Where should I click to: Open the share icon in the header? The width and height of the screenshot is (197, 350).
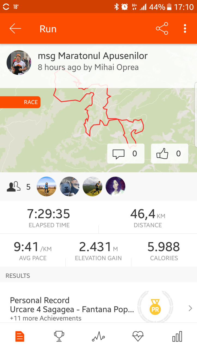tap(162, 29)
